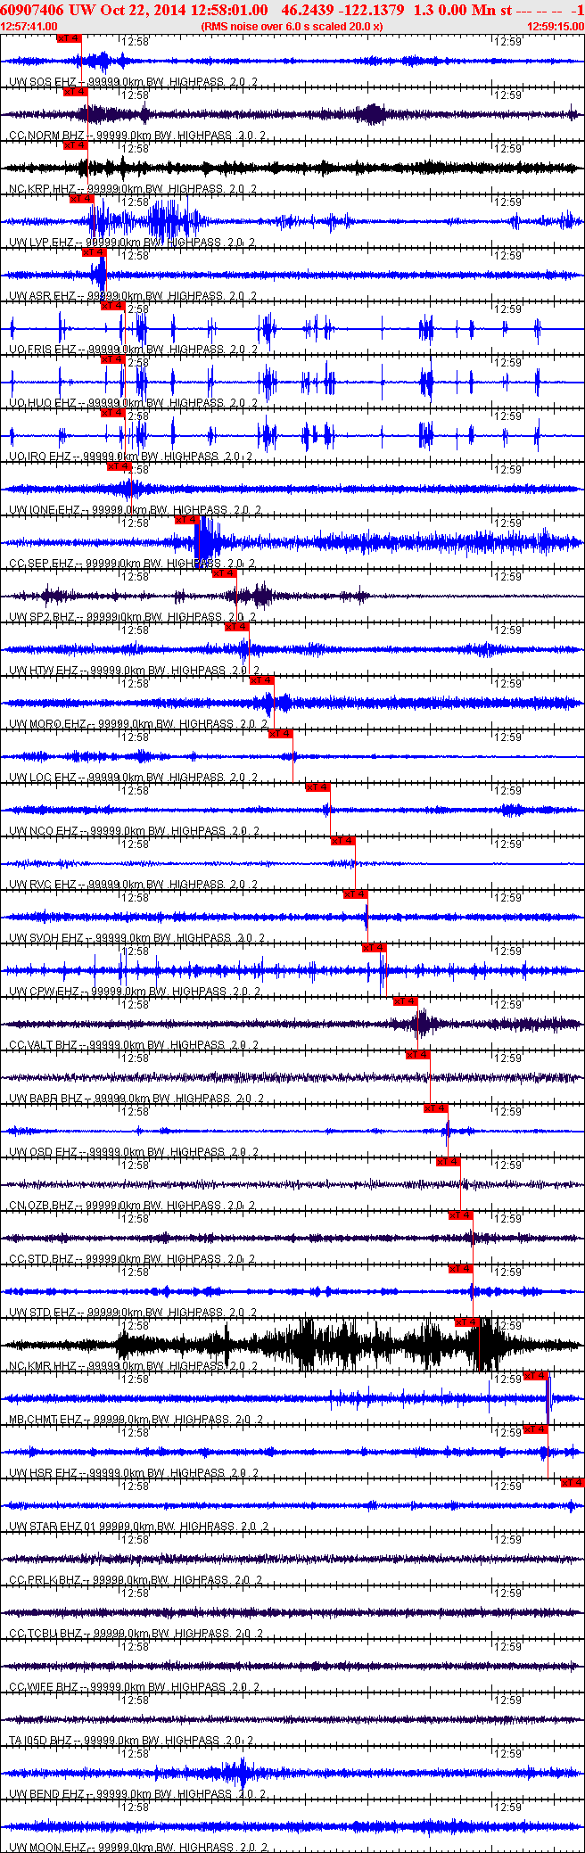The image size is (585, 1853).
Task: Click the station label 'CC PRLK BHZ'
Action: point(45,1580)
